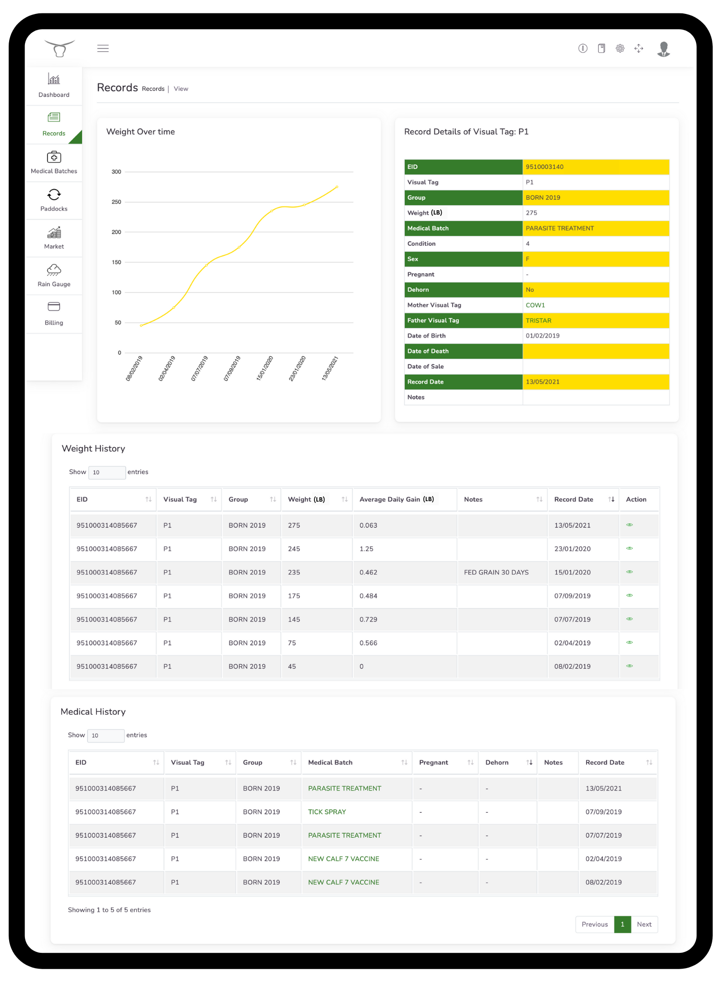Click the fullscreen arrows icon
The width and height of the screenshot is (720, 1008).
638,48
